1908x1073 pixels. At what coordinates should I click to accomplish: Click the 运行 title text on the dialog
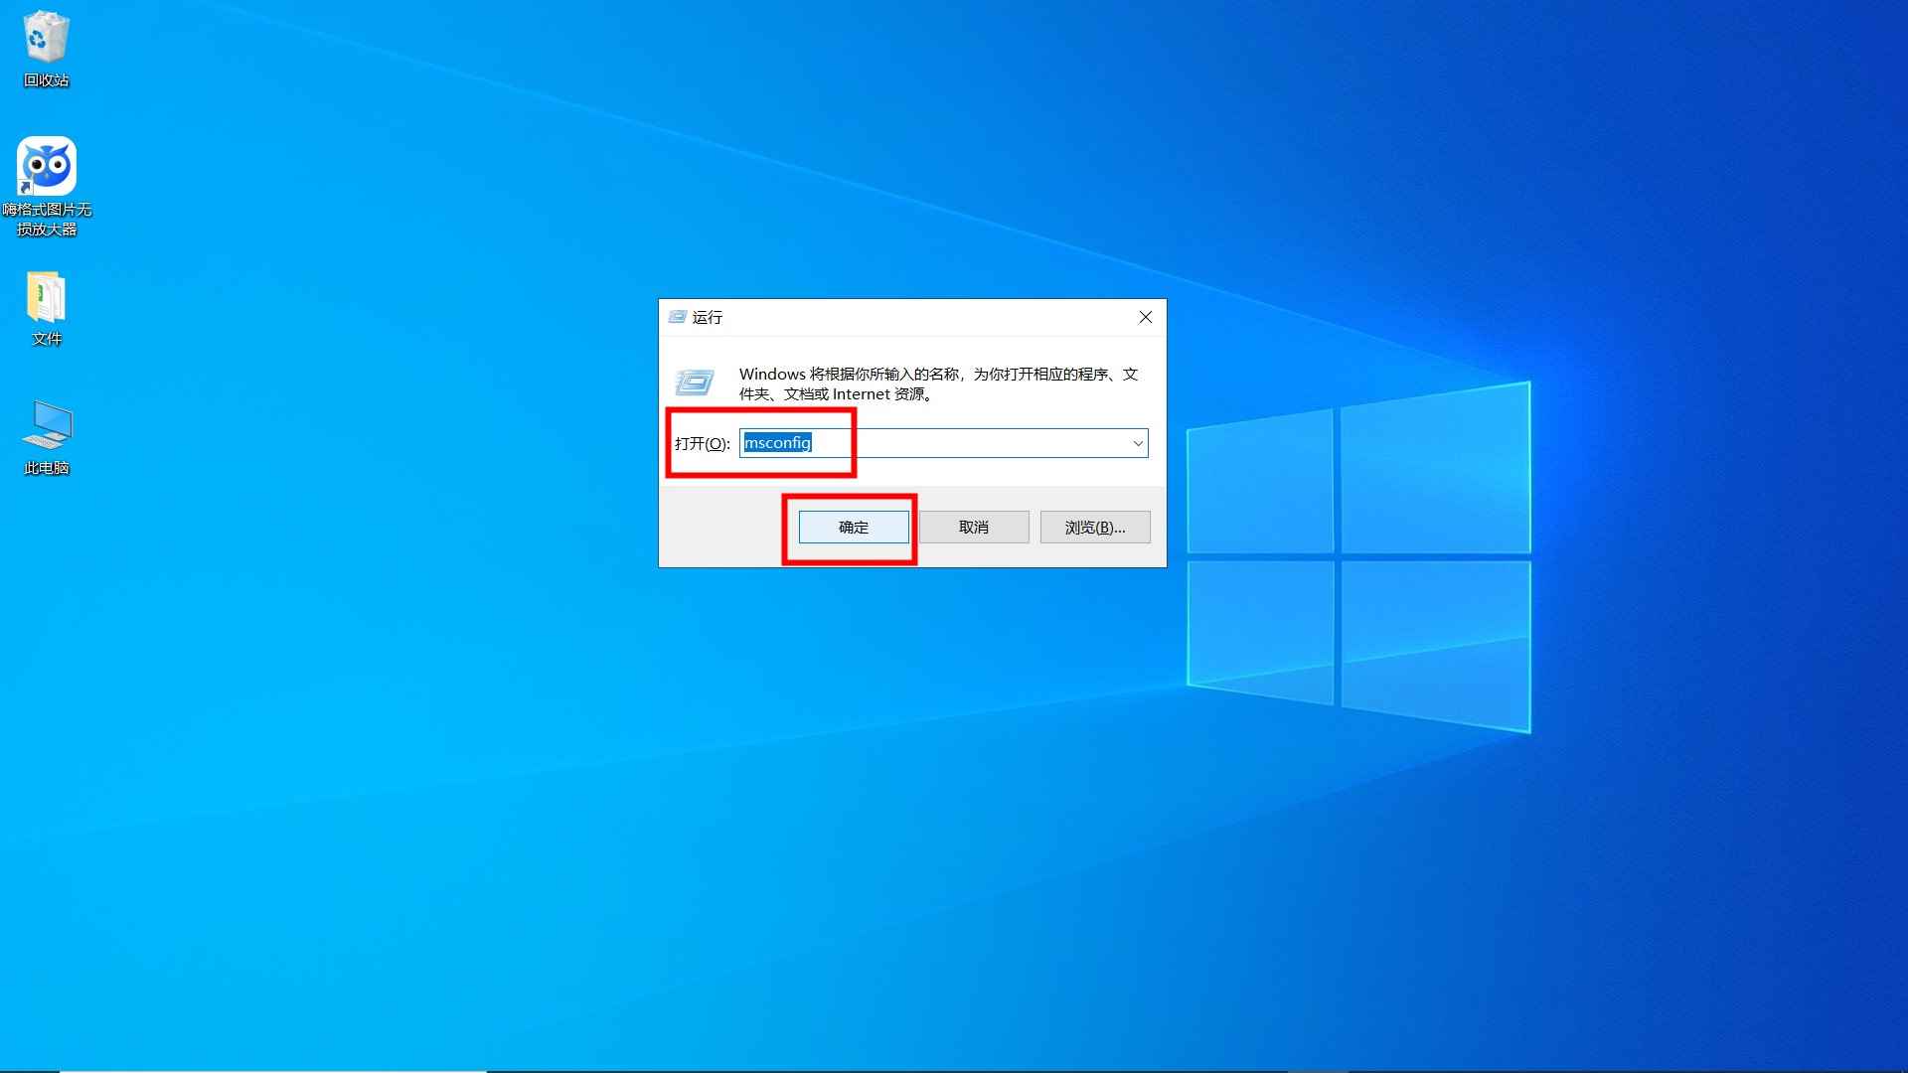pos(709,317)
